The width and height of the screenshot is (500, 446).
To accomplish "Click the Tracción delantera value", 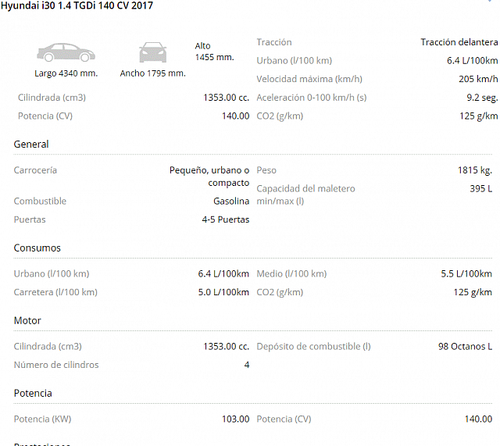I will point(459,42).
